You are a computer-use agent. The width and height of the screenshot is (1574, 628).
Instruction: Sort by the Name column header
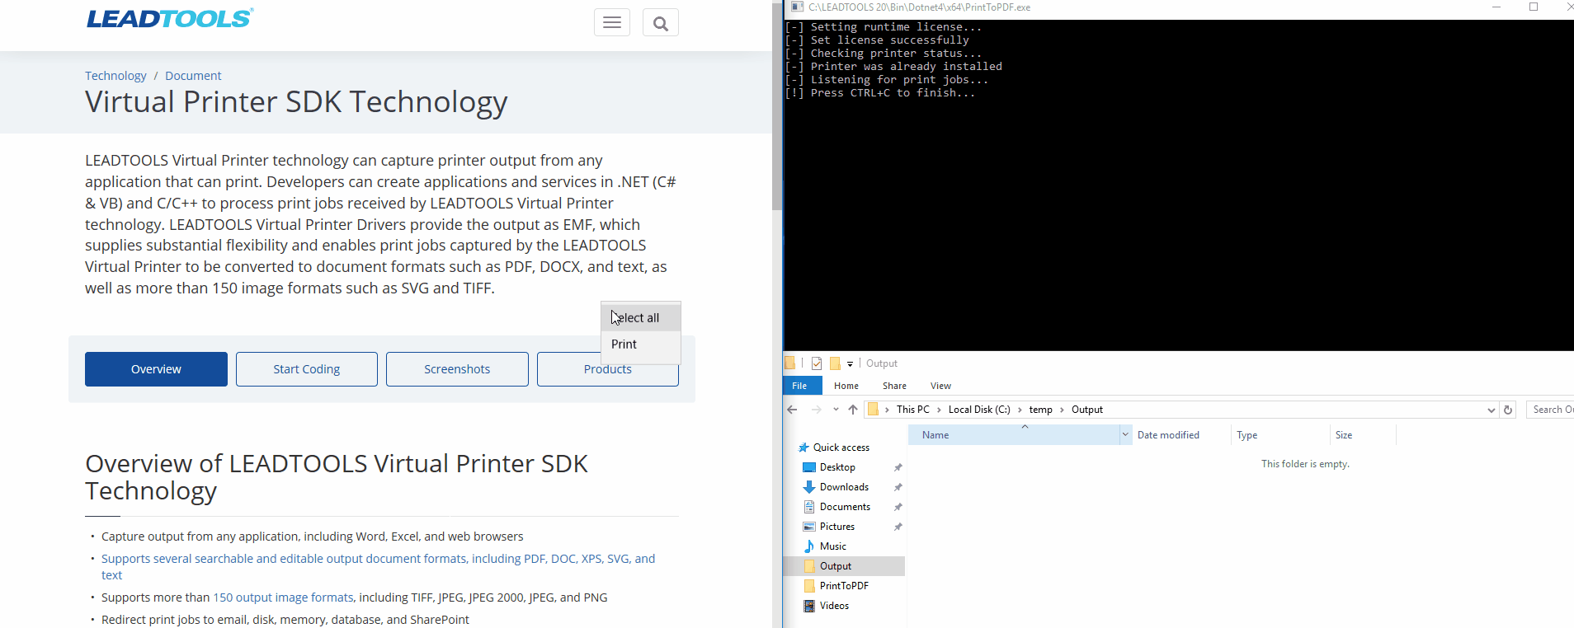click(1014, 435)
